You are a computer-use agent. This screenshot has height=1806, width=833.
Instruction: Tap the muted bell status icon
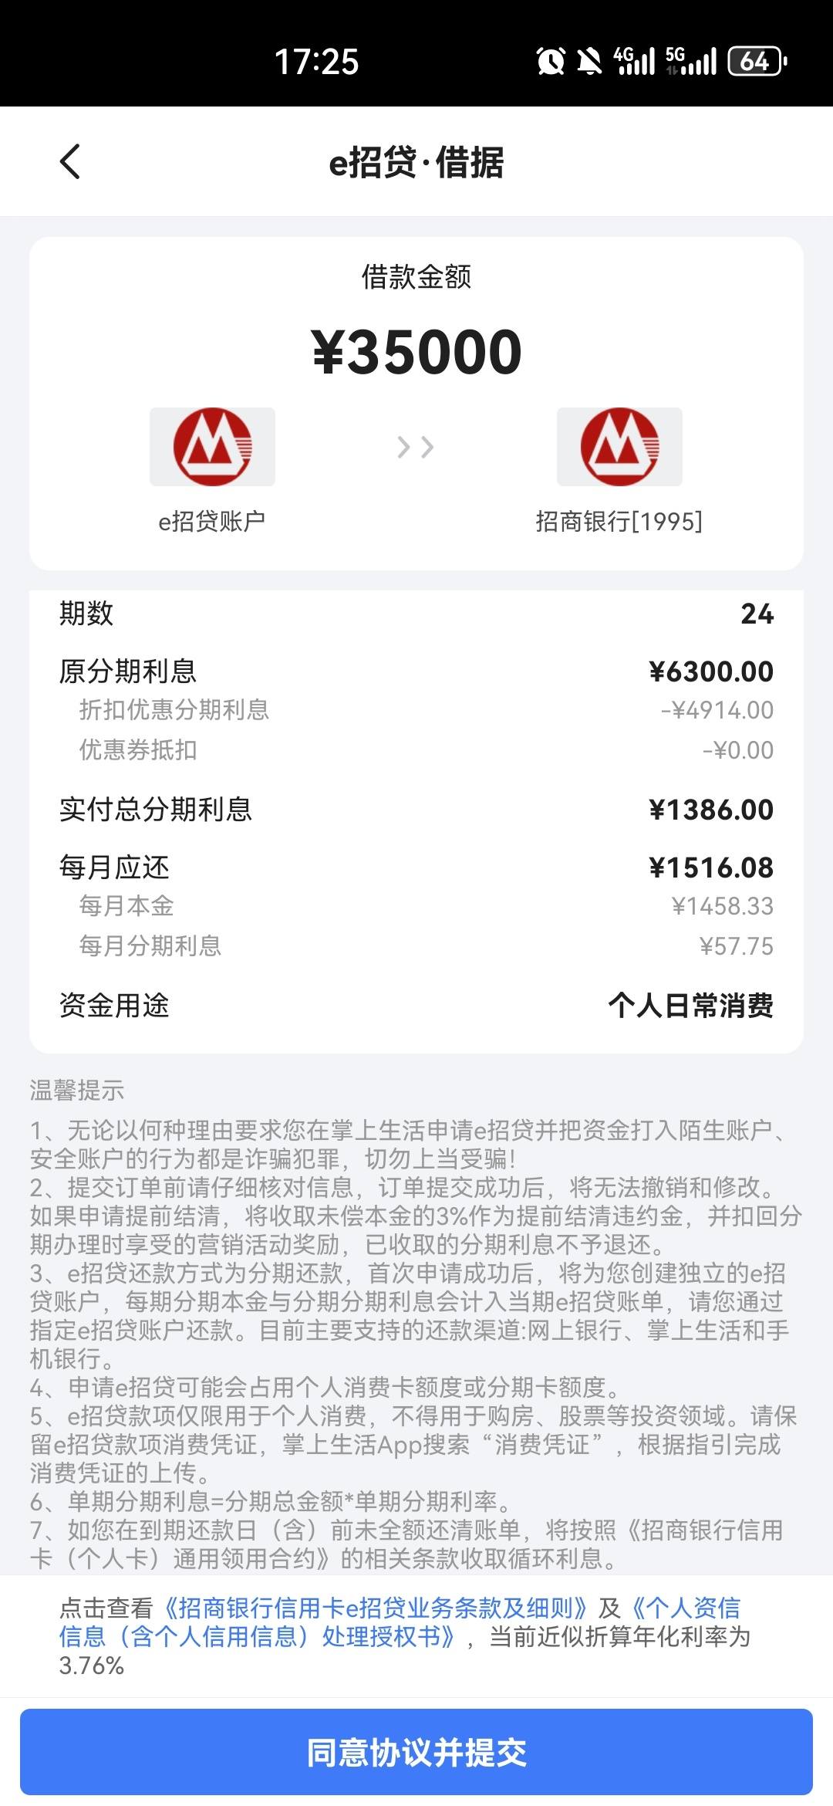click(590, 61)
